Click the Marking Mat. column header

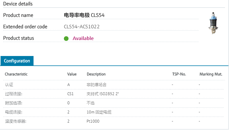[211, 74]
